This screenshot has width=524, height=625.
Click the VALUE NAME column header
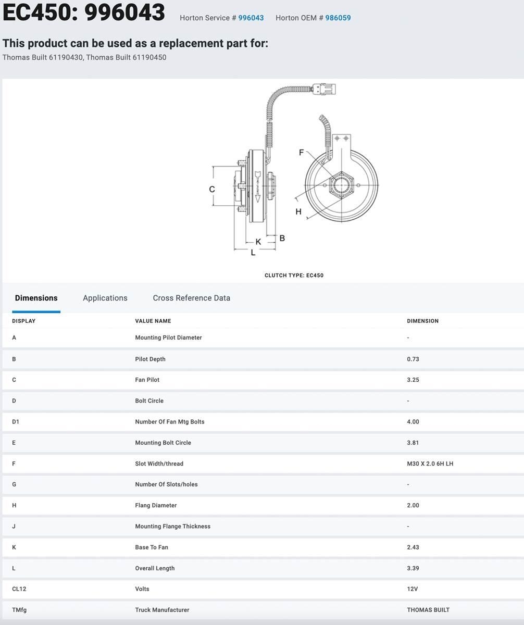pos(153,321)
